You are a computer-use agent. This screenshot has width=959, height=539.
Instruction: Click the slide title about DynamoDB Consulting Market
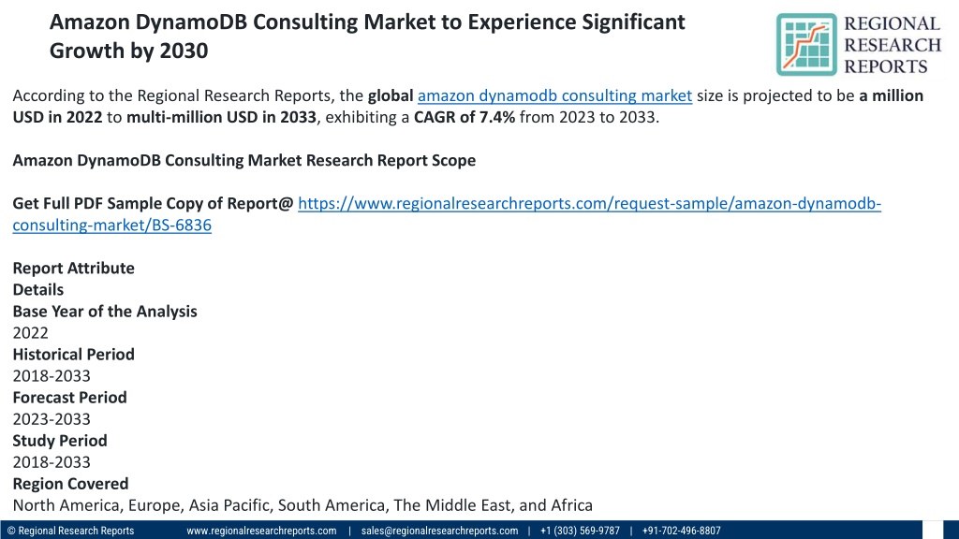tap(367, 36)
